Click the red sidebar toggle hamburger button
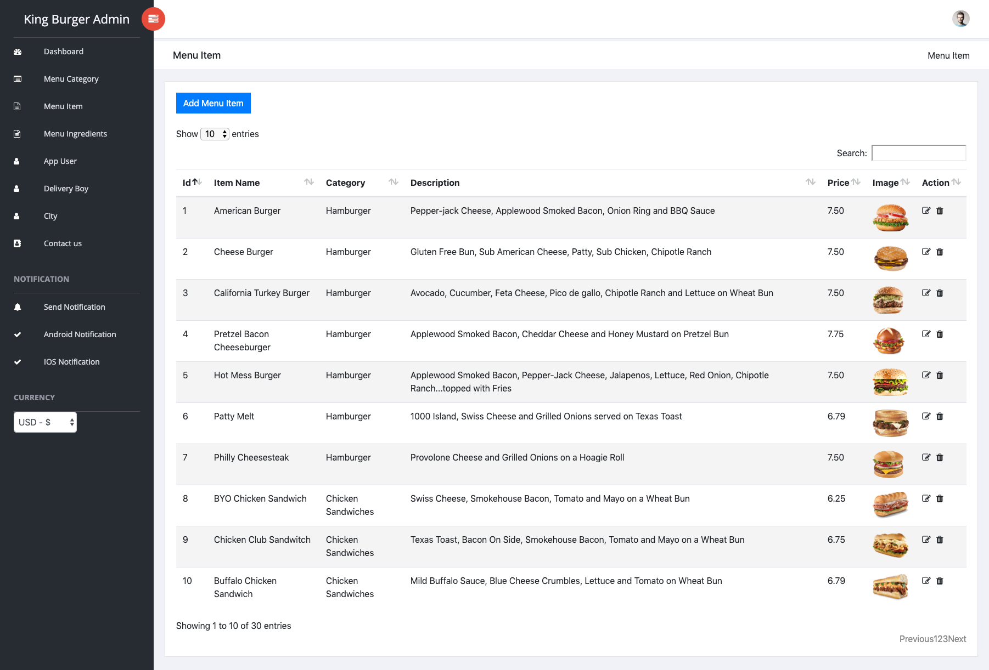Viewport: 989px width, 670px height. (x=153, y=19)
